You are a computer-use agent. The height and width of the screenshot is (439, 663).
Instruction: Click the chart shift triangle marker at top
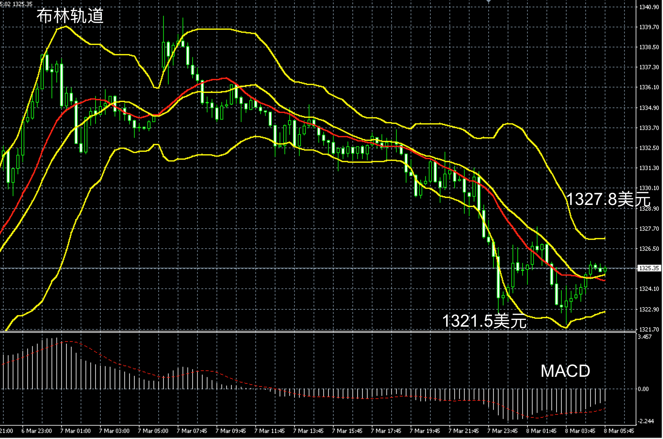point(488,2)
